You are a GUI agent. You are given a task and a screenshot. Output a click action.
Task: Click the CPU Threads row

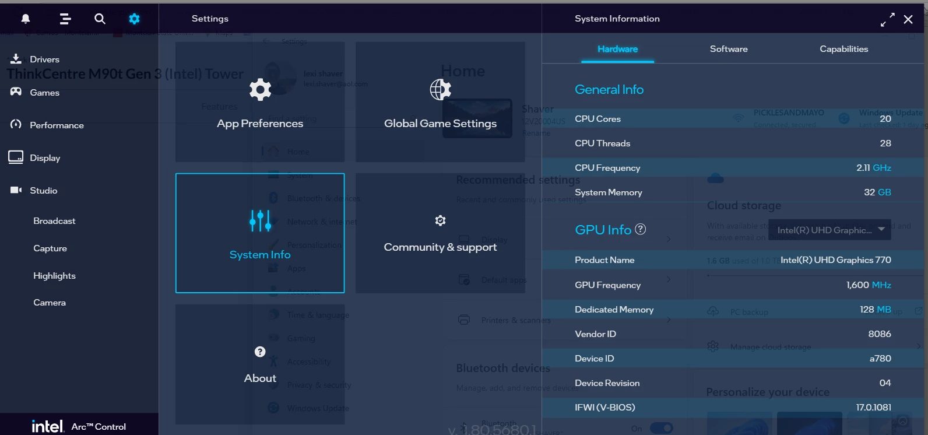[733, 143]
